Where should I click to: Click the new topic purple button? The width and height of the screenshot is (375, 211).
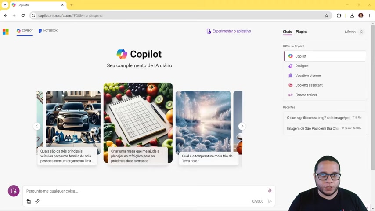click(x=14, y=191)
